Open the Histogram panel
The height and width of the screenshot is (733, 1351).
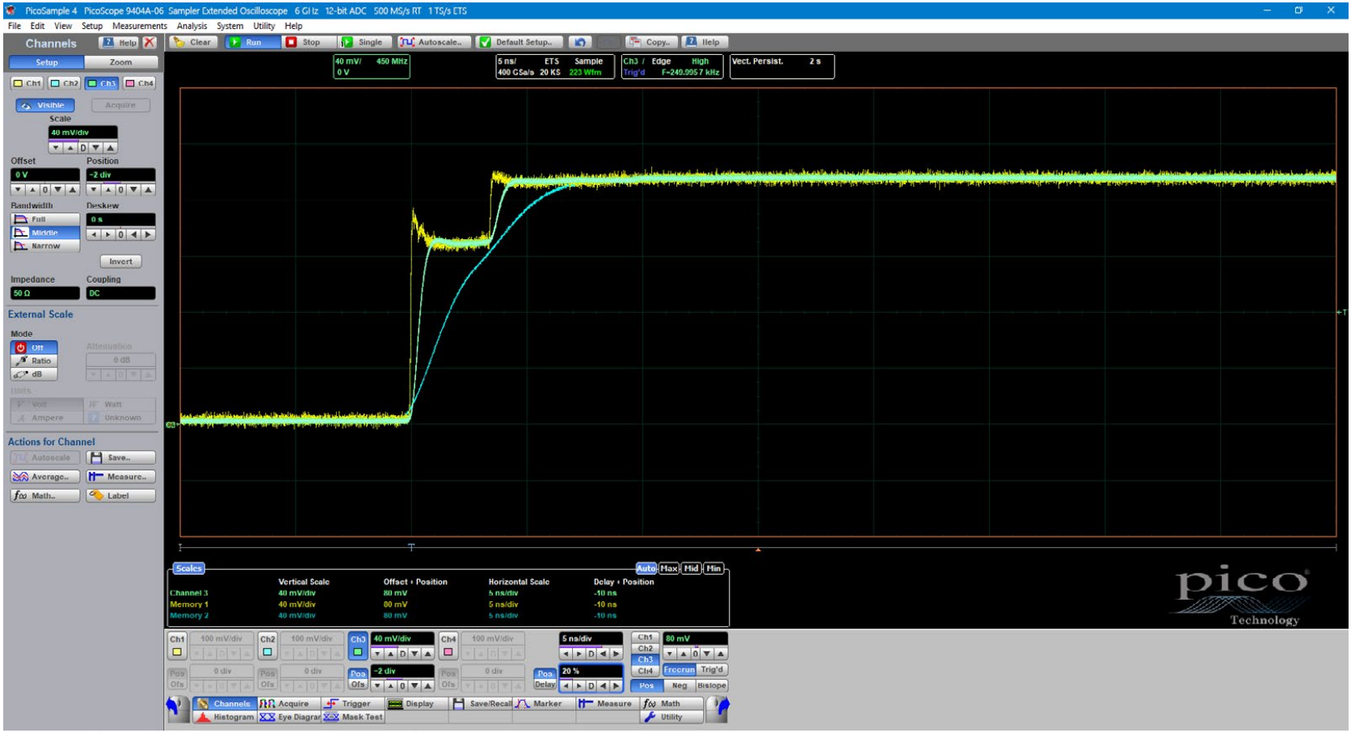coord(225,718)
